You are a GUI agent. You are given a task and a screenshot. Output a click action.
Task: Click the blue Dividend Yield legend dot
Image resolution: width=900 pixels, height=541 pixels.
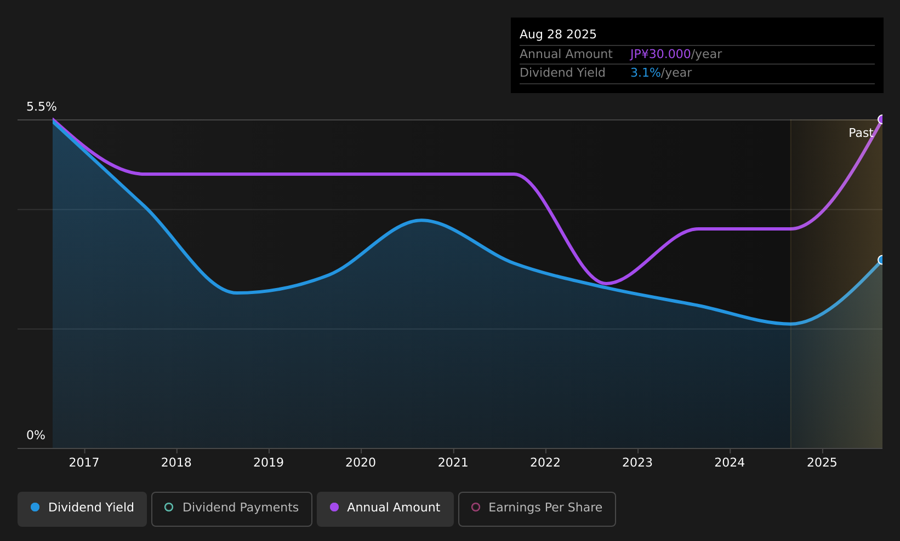35,507
